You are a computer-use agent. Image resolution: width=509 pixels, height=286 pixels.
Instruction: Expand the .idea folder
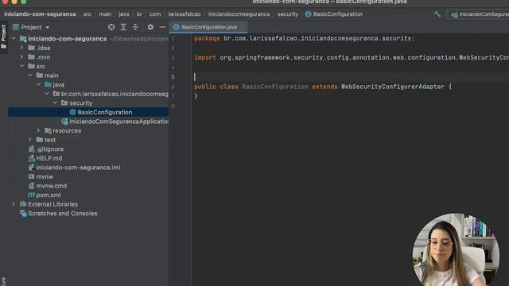pos(21,48)
